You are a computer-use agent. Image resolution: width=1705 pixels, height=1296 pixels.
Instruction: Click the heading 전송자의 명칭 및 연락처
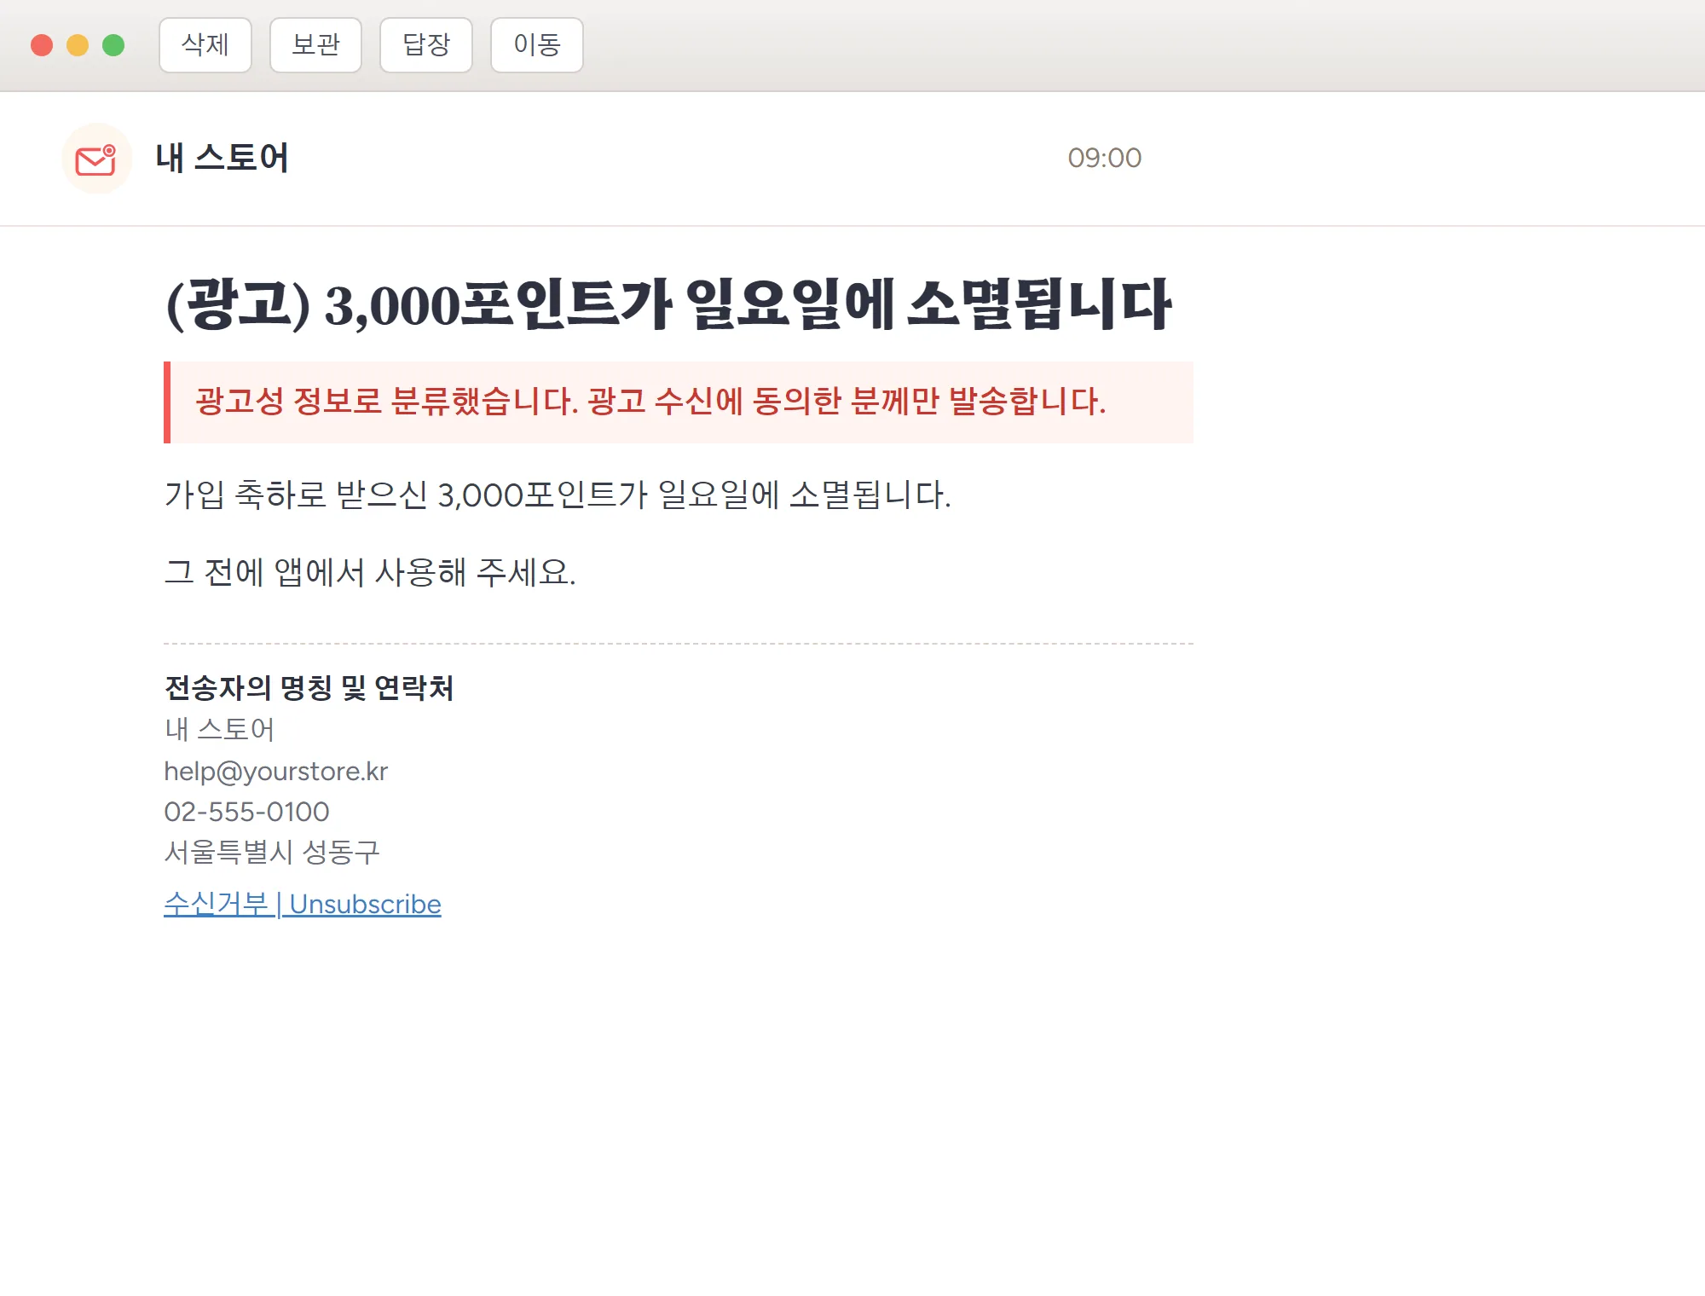[x=309, y=687]
